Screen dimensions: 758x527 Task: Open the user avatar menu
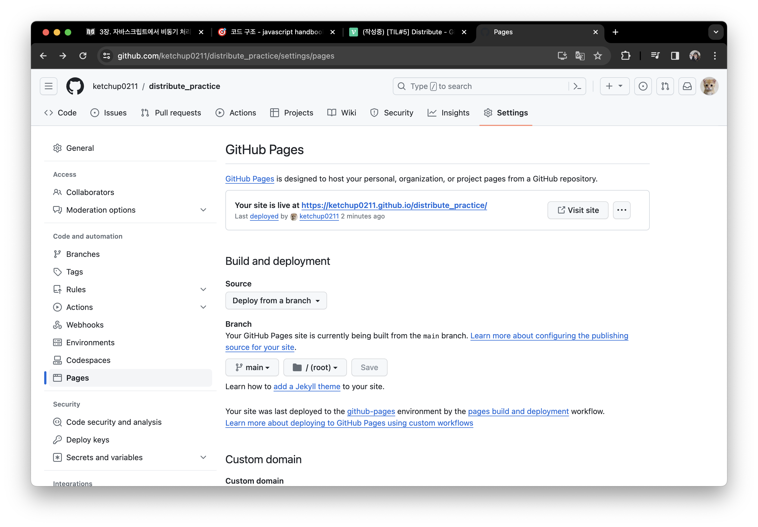(x=709, y=86)
